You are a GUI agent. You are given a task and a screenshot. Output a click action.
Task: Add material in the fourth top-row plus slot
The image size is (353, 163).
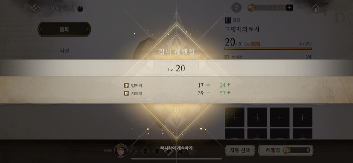tap(302, 117)
